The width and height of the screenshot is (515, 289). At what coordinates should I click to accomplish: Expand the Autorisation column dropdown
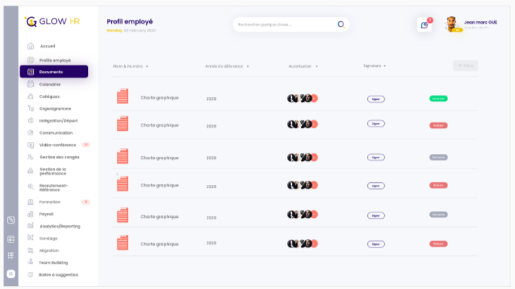[317, 67]
